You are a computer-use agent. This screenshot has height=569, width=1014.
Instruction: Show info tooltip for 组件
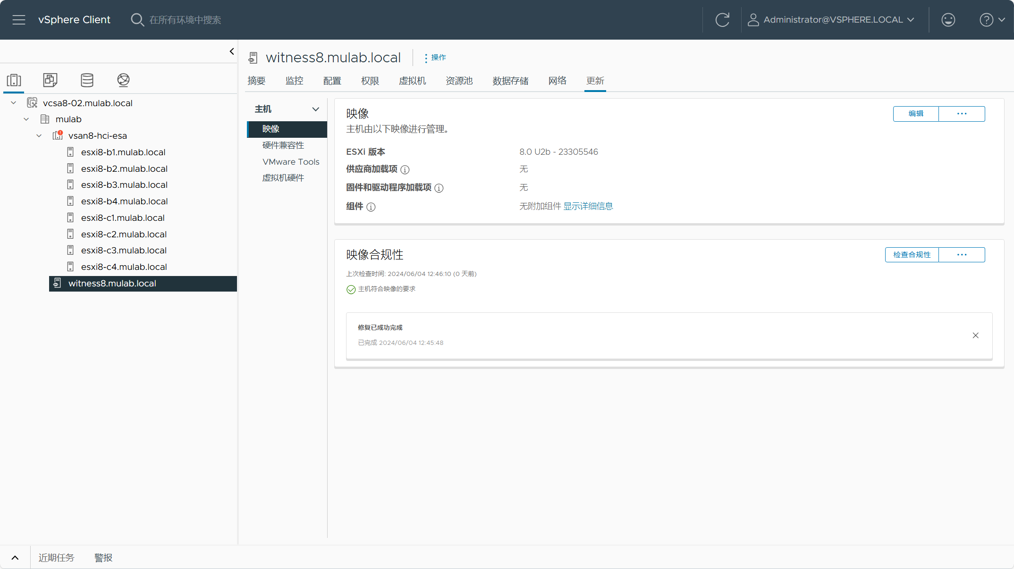point(371,207)
